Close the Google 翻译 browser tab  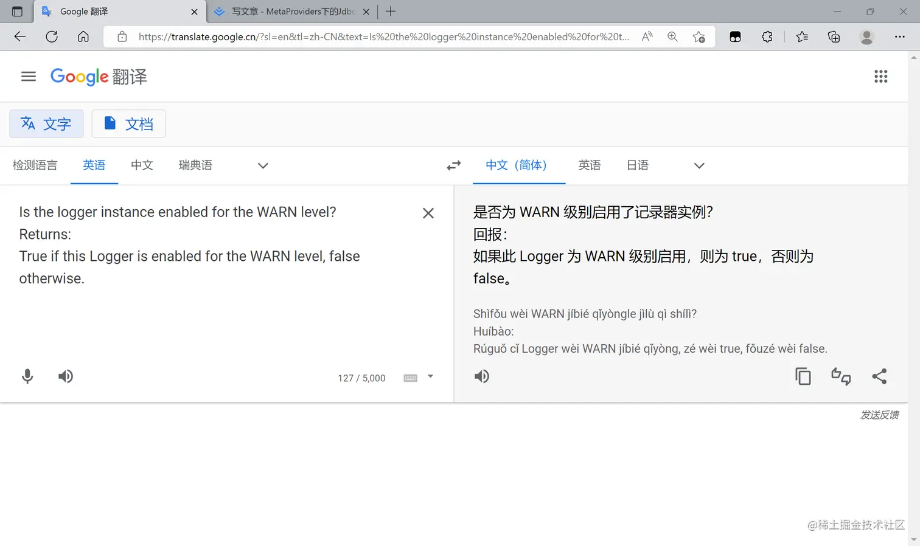pos(194,12)
